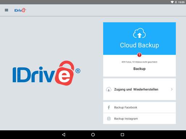
Task: Tap the large IDrive logo
Action: (46, 73)
